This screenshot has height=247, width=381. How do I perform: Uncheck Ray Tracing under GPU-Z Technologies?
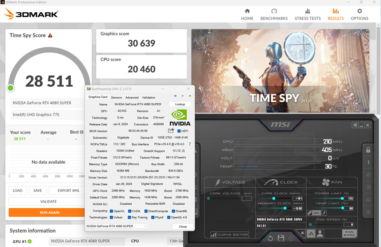coord(130,217)
